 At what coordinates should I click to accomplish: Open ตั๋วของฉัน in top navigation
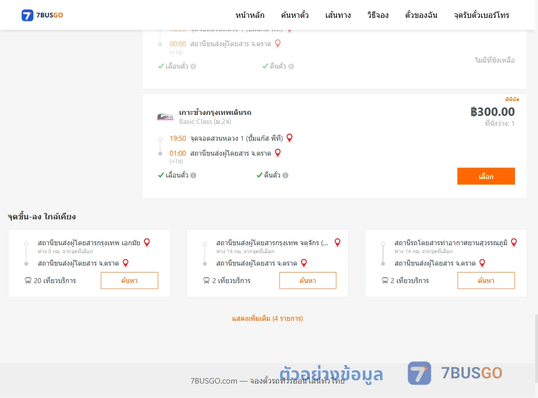[x=421, y=15]
